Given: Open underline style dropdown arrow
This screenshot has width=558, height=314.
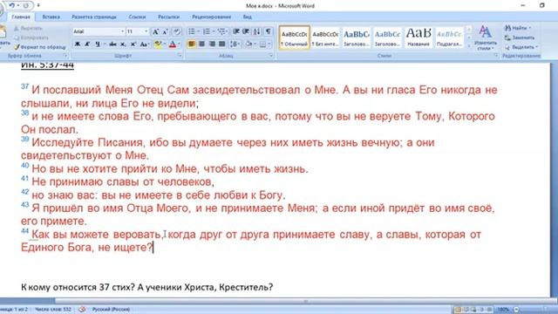Looking at the screenshot, I should 105,44.
